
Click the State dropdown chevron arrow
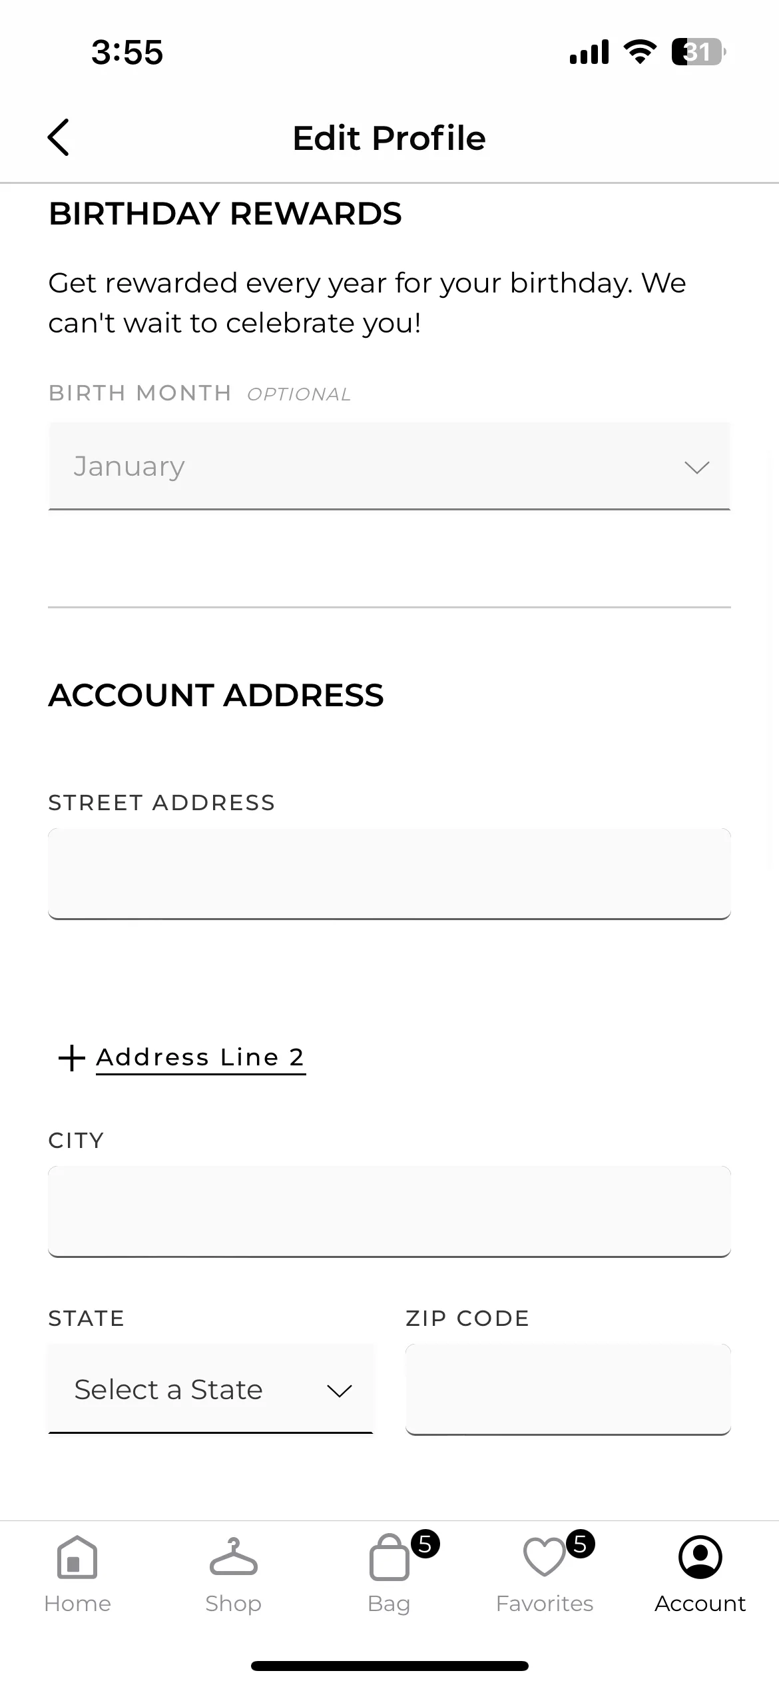(339, 1391)
